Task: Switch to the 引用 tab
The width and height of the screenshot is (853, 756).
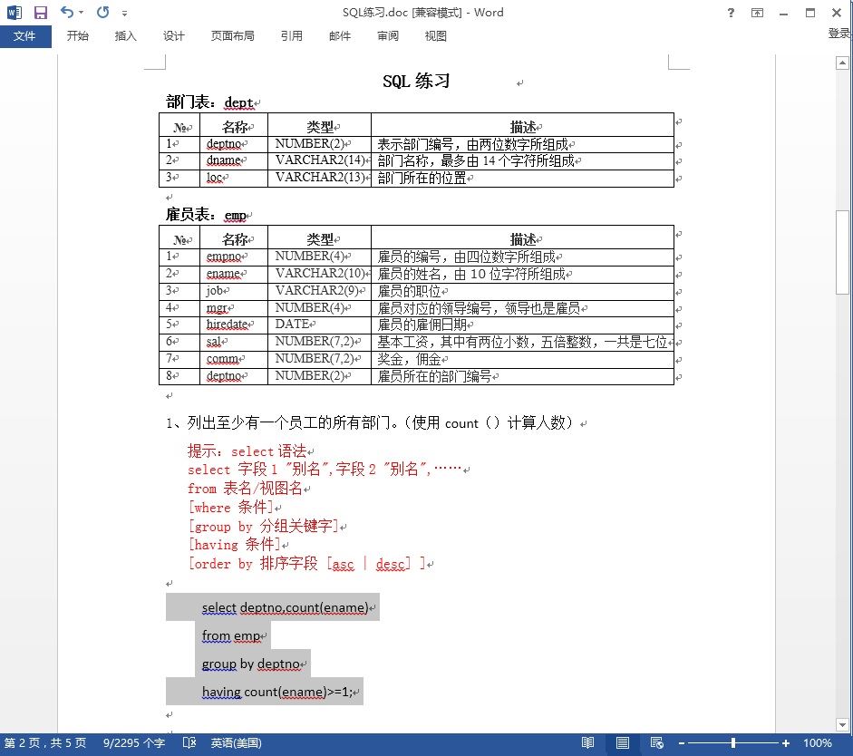Action: click(292, 36)
